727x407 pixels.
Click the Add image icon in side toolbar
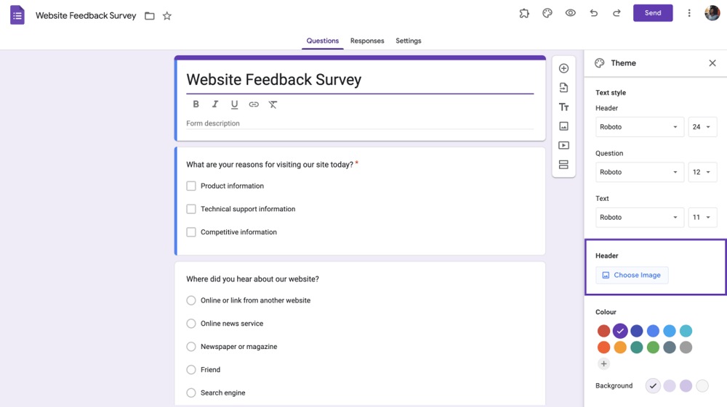563,126
